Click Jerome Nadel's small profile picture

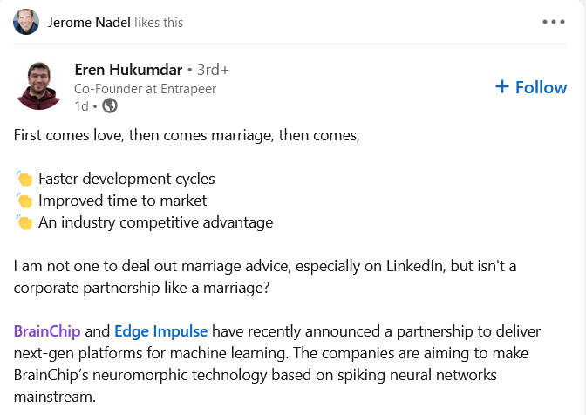(26, 22)
